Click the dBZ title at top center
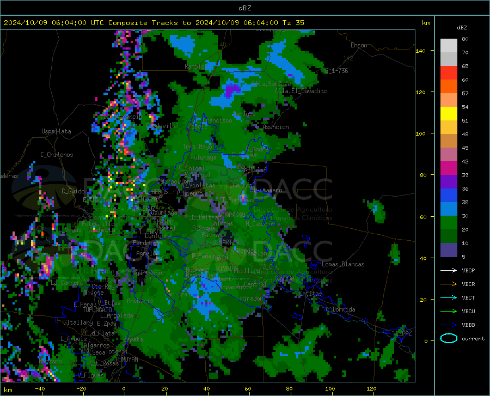The width and height of the screenshot is (490, 396). click(244, 8)
